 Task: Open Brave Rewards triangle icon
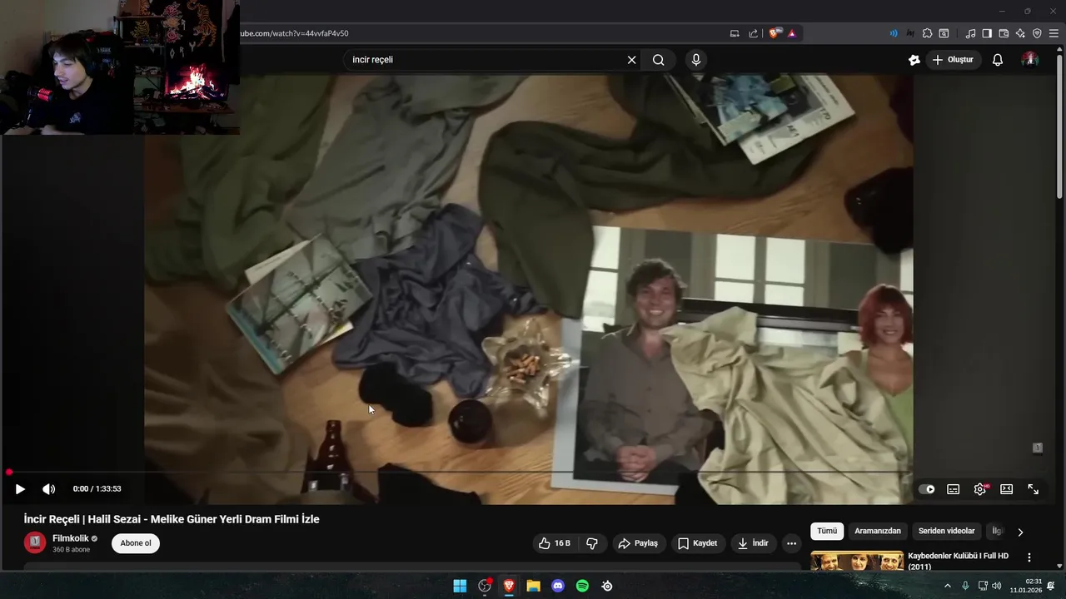[791, 33]
